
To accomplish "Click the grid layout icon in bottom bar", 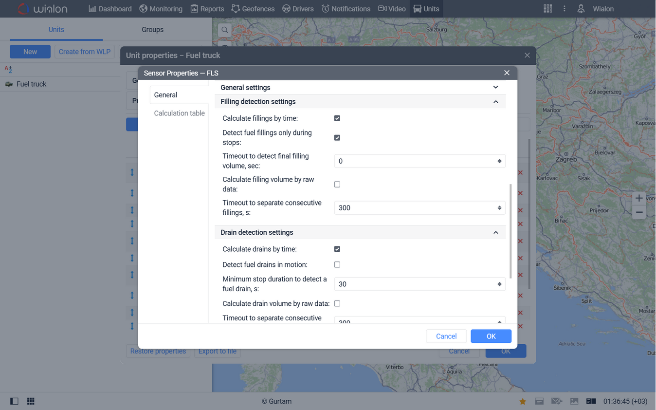I will 31,401.
